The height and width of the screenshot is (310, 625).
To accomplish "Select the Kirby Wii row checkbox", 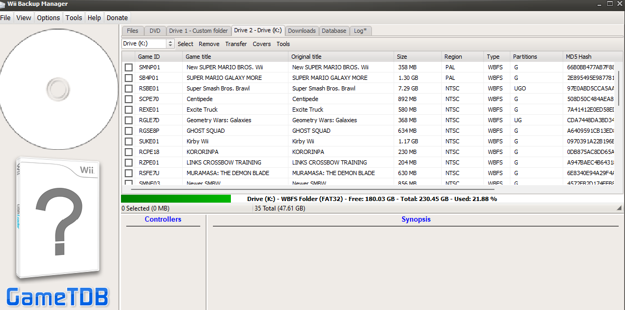I will click(128, 141).
